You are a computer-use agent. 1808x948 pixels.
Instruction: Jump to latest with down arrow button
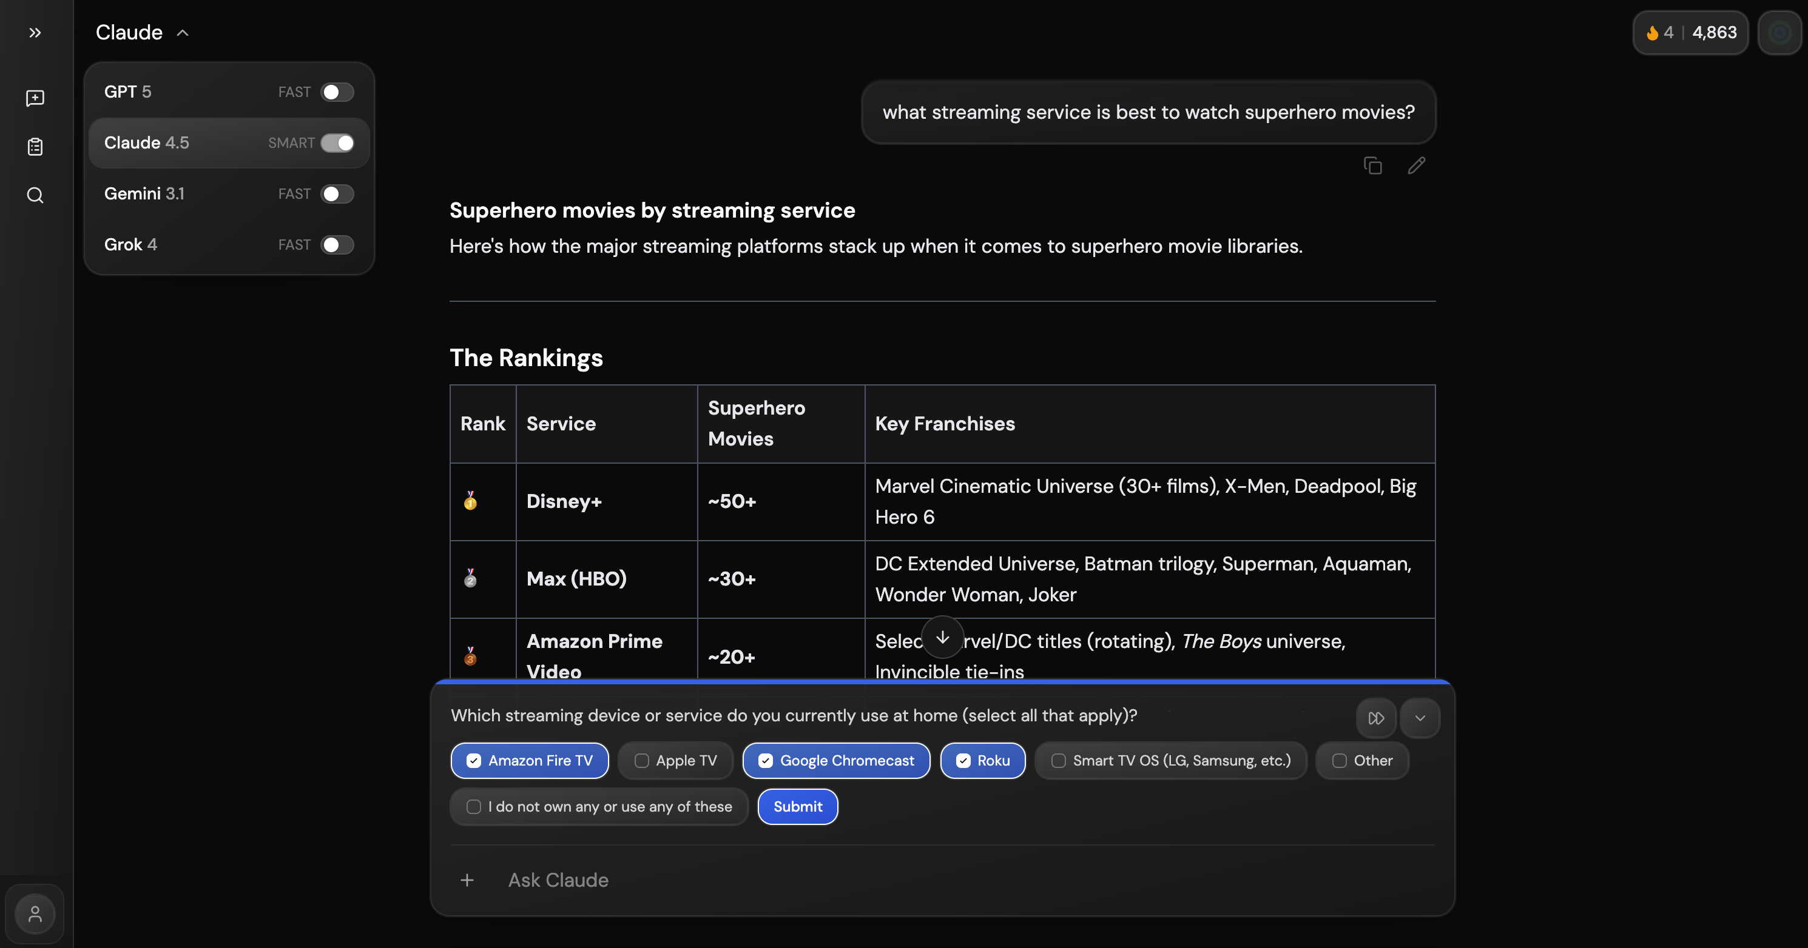[943, 636]
